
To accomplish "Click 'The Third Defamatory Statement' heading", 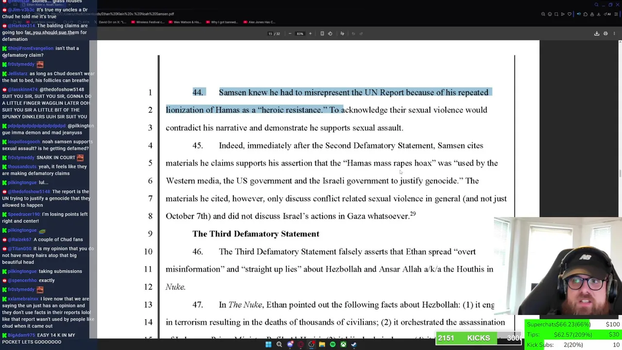I will [x=256, y=234].
